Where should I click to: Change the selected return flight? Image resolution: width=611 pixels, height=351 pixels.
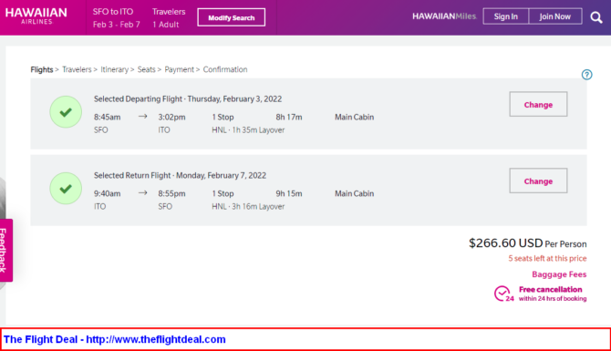[538, 181]
